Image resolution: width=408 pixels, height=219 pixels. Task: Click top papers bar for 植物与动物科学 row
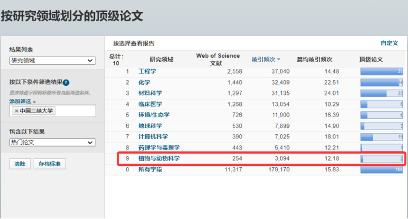tap(381, 158)
